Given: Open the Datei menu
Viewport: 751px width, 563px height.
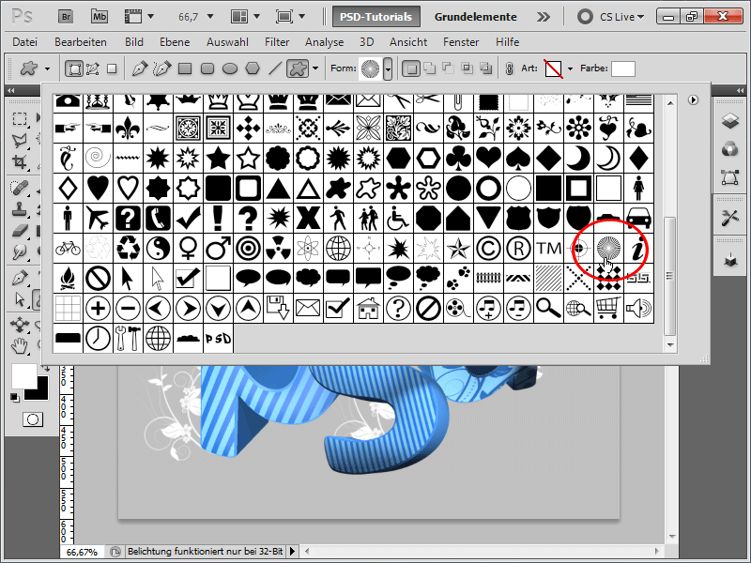Looking at the screenshot, I should (25, 42).
